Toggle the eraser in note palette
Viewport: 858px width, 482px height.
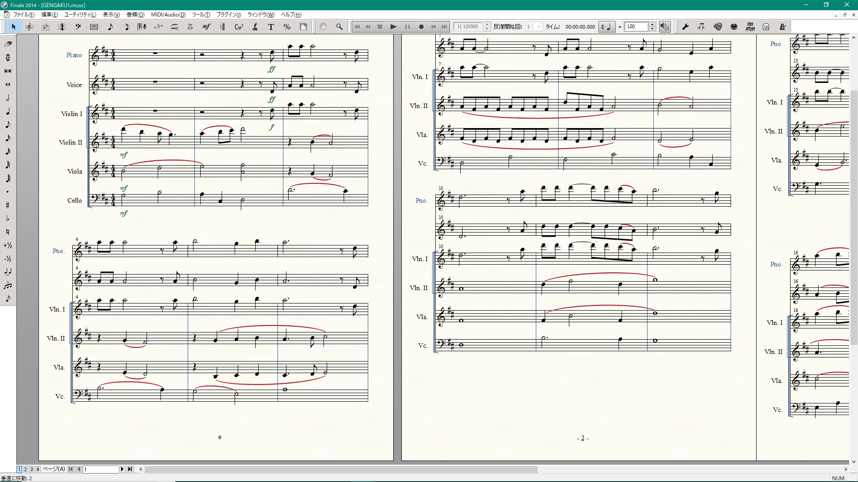click(8, 44)
